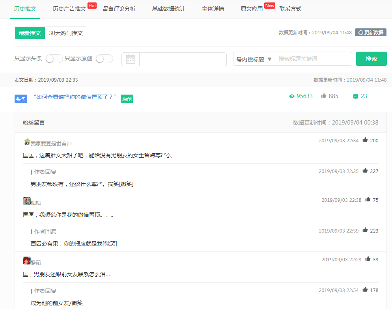Viewport: 392px width, 309px height.
Task: Switch to 历史广告推文 tab
Action: point(69,9)
